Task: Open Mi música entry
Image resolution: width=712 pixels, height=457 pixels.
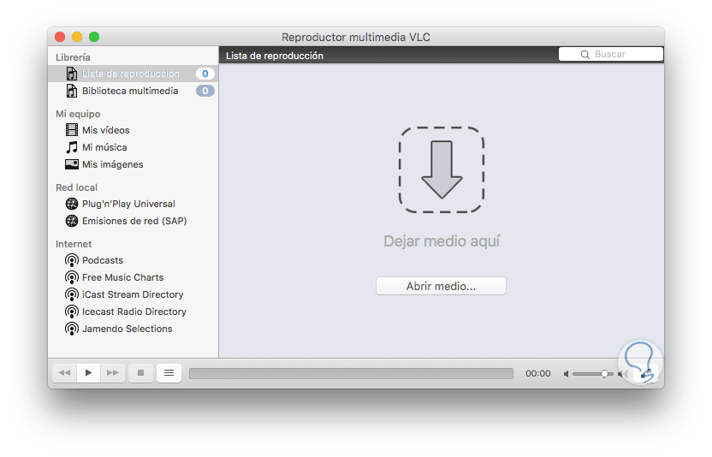Action: pos(133,147)
